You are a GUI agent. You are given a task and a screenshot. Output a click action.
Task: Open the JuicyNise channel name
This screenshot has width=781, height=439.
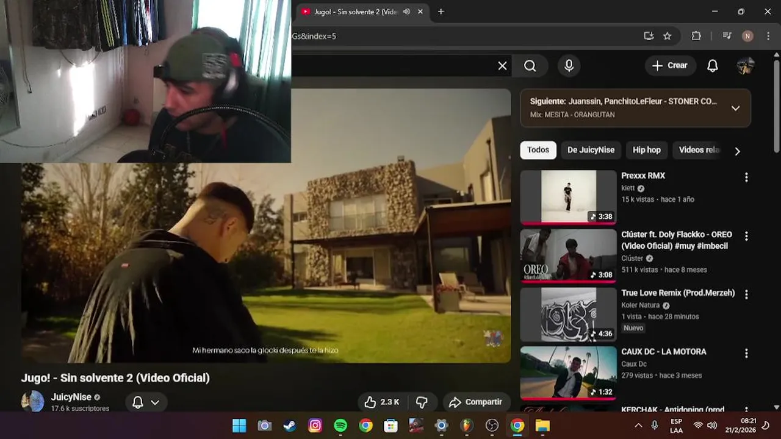tap(71, 397)
